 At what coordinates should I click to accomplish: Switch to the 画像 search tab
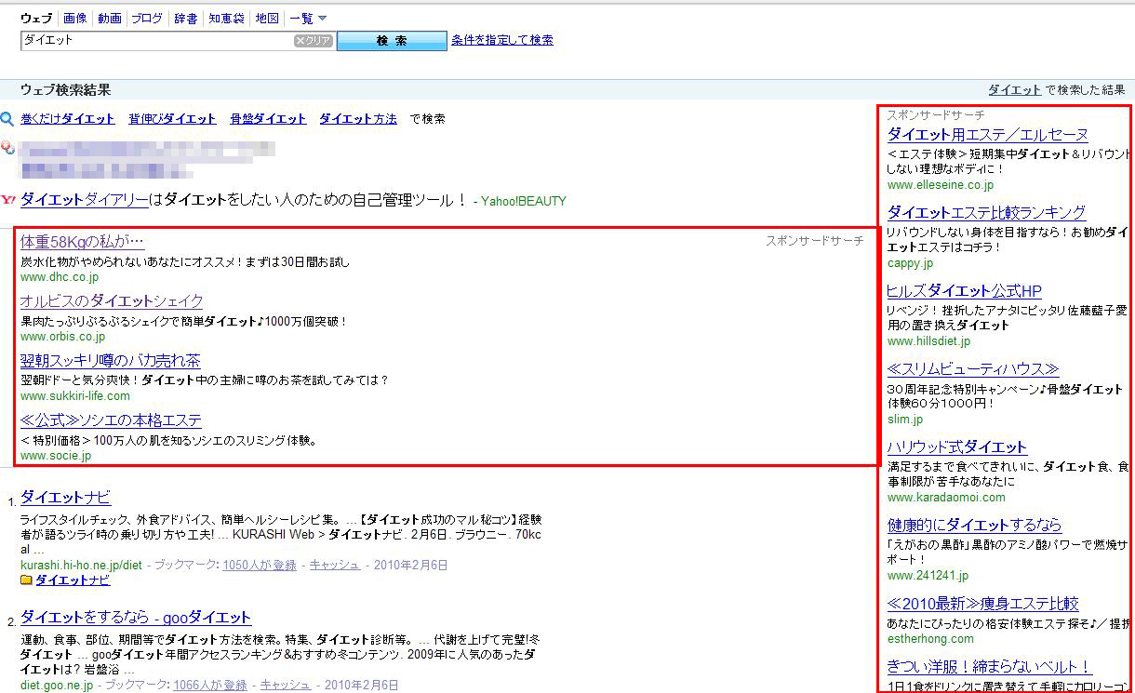75,18
